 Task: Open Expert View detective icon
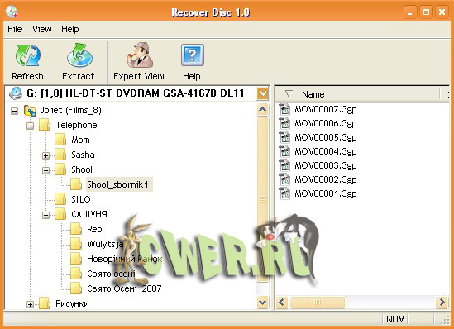(x=140, y=55)
